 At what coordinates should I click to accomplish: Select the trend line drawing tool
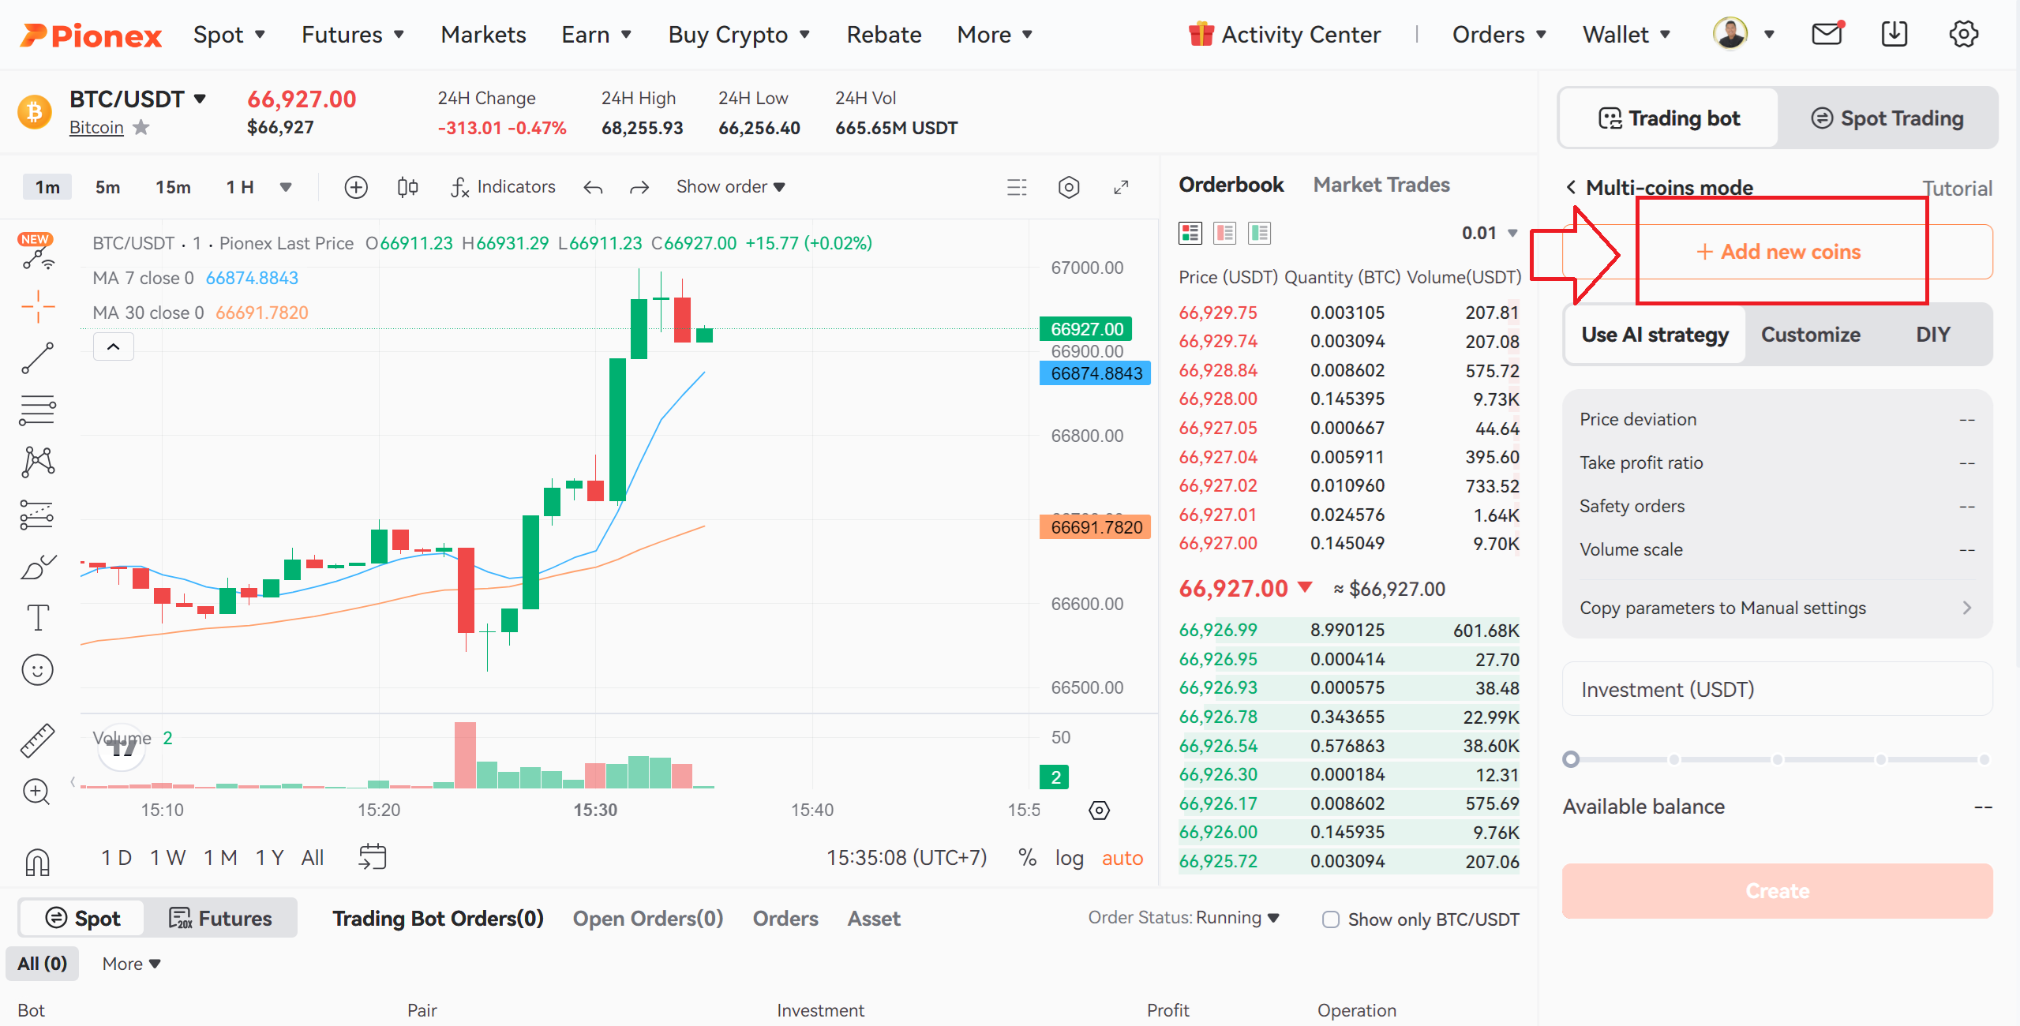pyautogui.click(x=37, y=358)
